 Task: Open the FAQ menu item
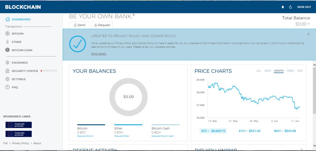point(15,87)
